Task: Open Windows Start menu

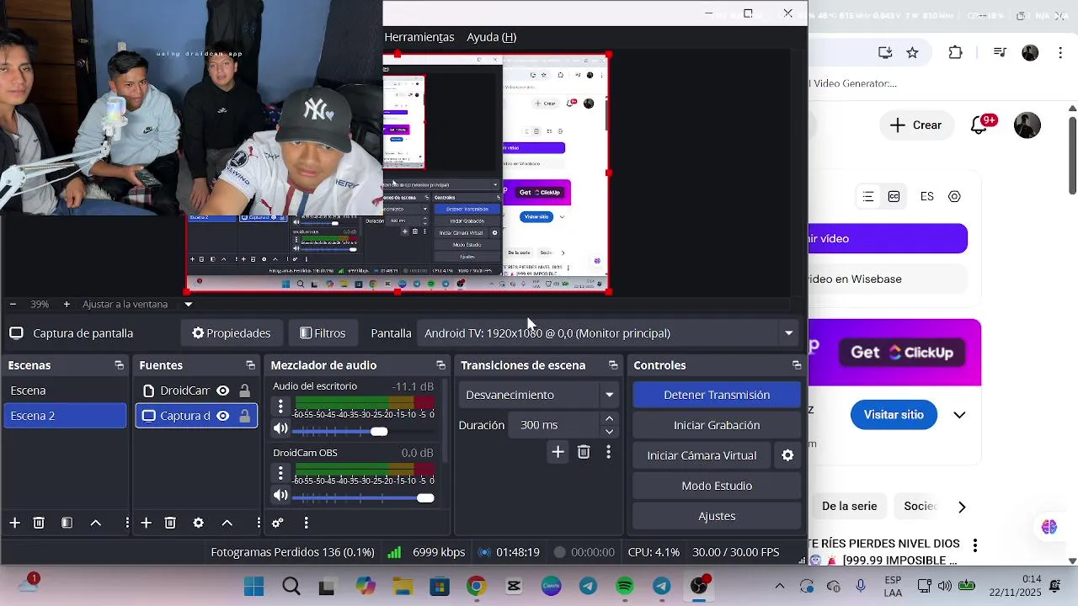Action: (x=253, y=587)
